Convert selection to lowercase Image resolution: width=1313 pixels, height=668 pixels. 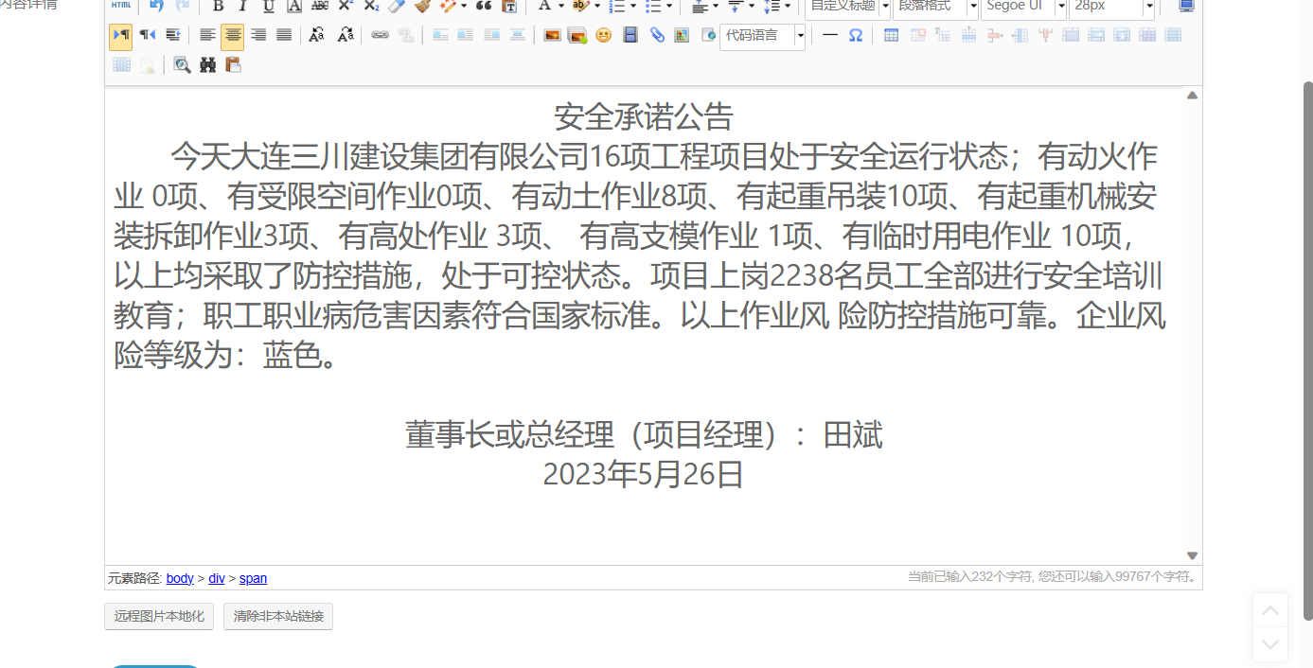click(346, 36)
